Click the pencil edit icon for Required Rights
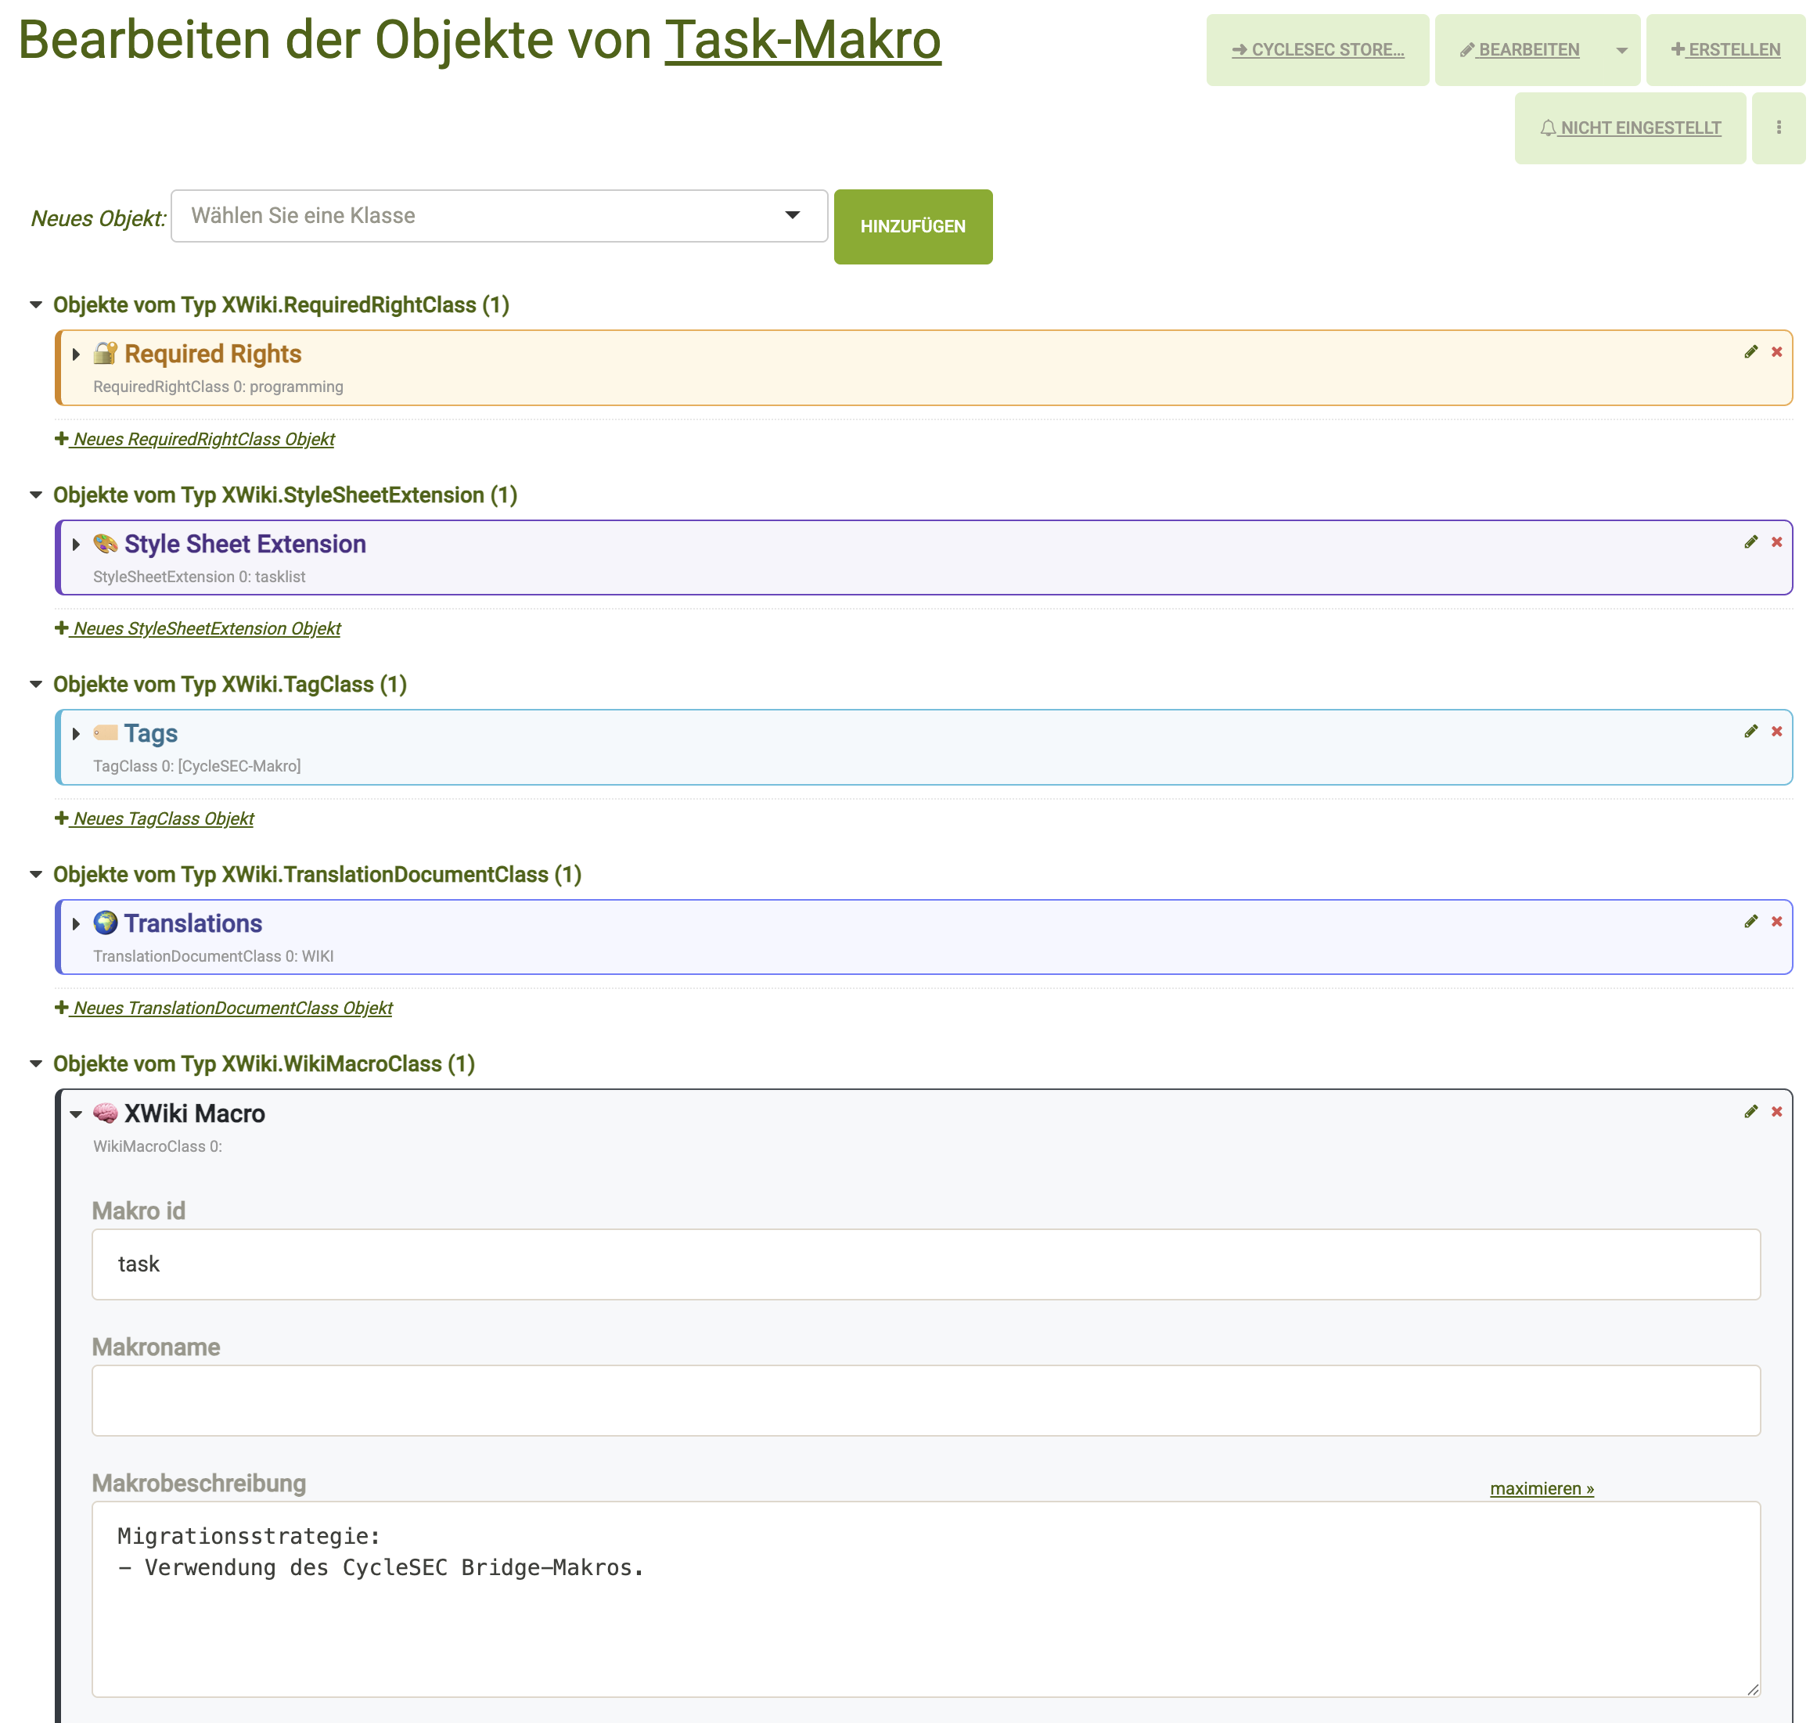 (x=1750, y=352)
